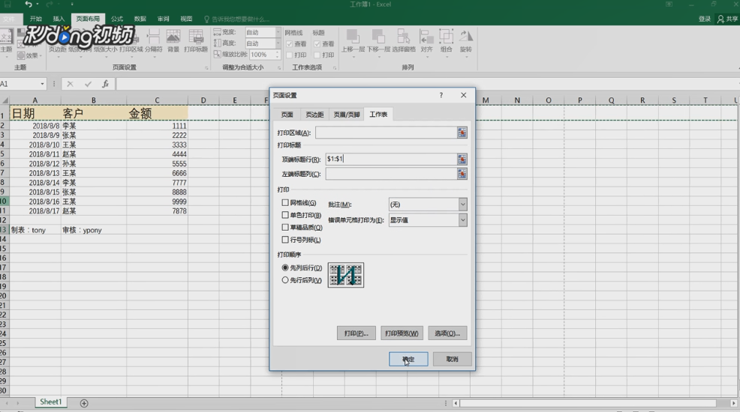Enable the 单色打印(B) checkbox
Viewport: 740px width, 412px height.
(285, 215)
